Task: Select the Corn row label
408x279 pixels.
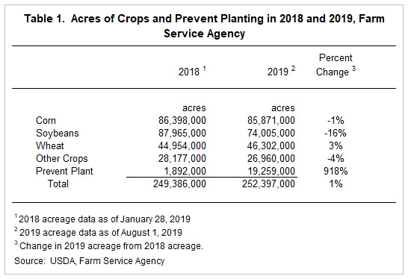Action: point(46,121)
